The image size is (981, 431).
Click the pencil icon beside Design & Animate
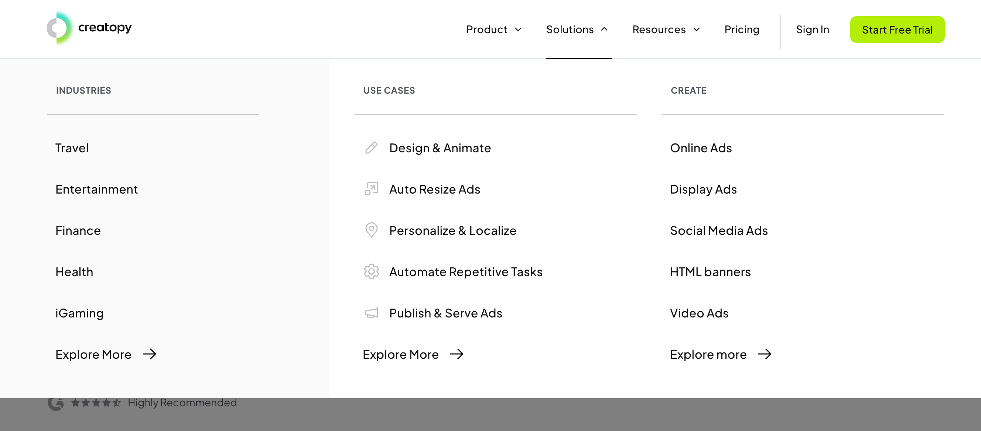pos(371,148)
